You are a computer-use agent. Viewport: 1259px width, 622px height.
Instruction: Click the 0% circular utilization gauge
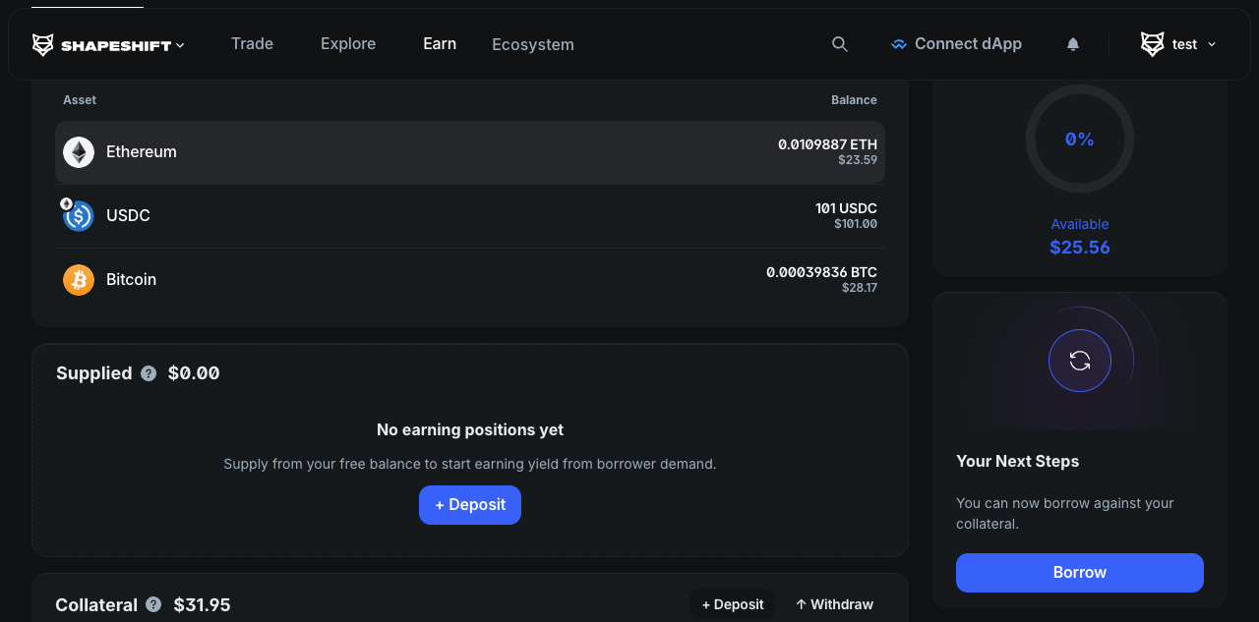1080,139
